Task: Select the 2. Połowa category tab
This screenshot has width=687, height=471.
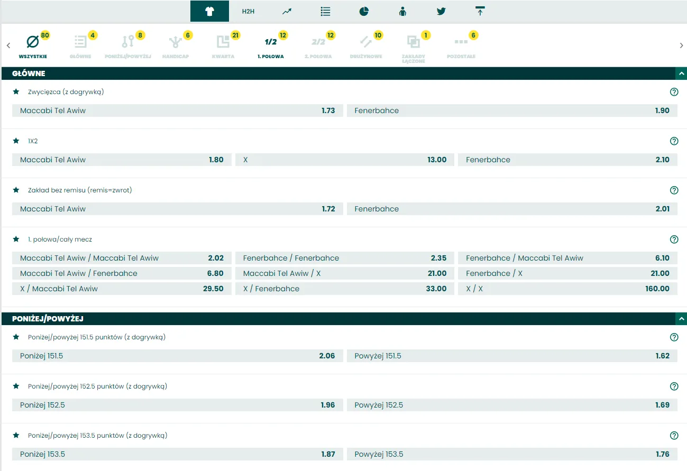Action: (318, 45)
